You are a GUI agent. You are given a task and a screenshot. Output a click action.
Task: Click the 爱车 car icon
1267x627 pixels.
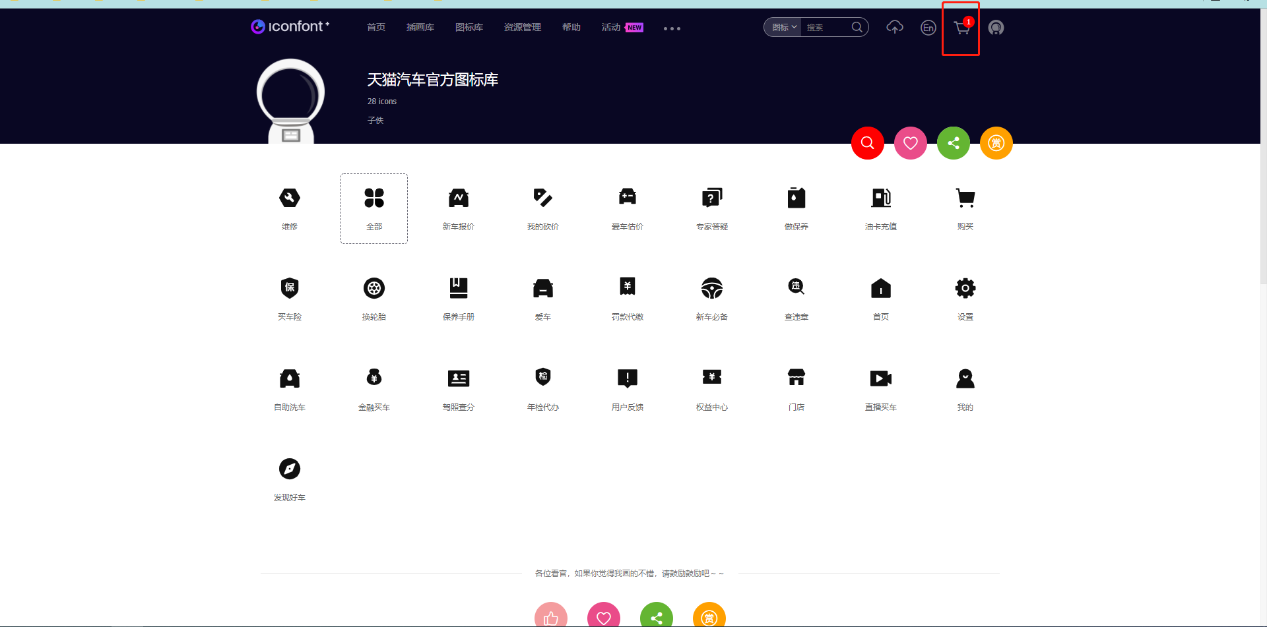pos(543,288)
